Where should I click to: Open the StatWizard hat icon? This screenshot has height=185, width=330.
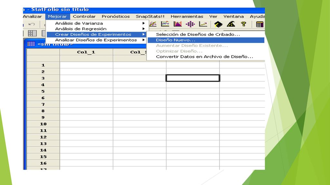[231, 24]
